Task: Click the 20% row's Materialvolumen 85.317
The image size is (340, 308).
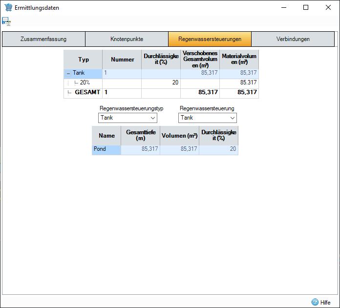Action: tap(239, 83)
